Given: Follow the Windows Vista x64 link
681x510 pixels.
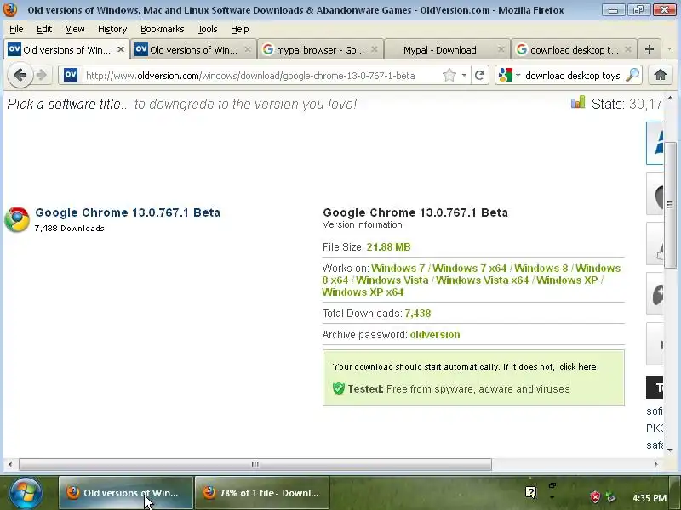Looking at the screenshot, I should click(482, 280).
